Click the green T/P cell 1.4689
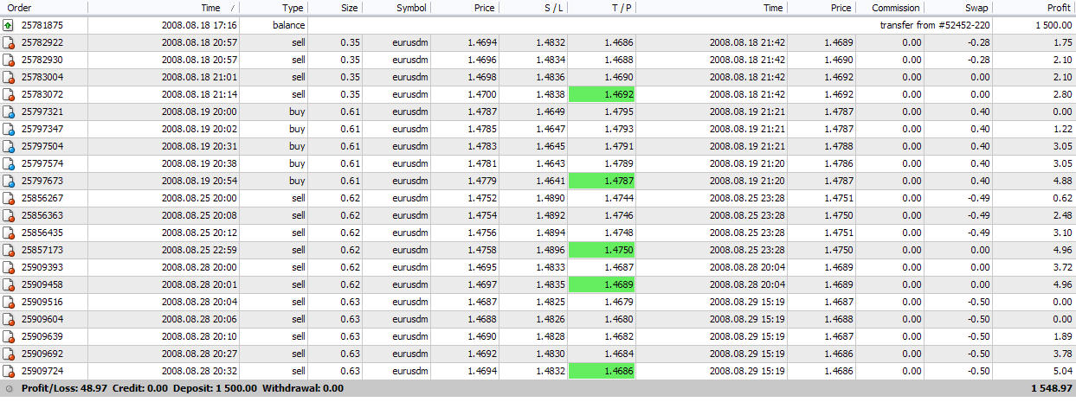 pyautogui.click(x=602, y=284)
